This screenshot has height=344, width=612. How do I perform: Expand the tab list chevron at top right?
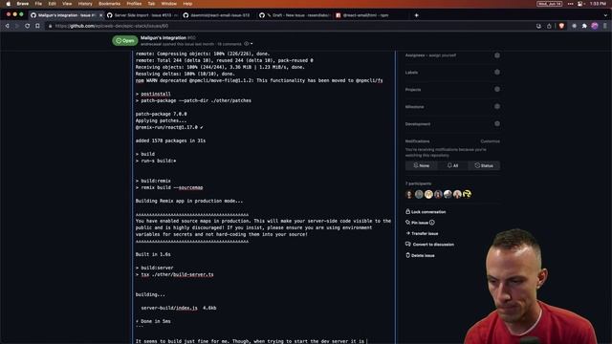pyautogui.click(x=605, y=15)
